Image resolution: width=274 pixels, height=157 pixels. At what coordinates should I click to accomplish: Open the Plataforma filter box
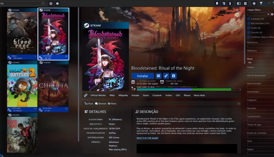(260, 46)
